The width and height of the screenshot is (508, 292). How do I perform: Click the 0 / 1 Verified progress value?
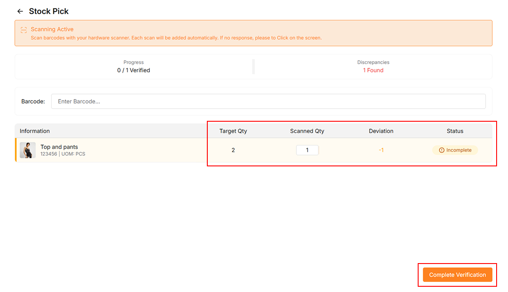click(x=134, y=70)
